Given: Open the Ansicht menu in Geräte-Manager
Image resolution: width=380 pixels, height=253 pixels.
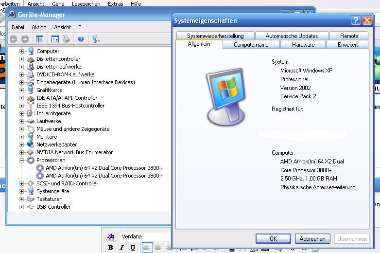Looking at the screenshot, I should (63, 27).
